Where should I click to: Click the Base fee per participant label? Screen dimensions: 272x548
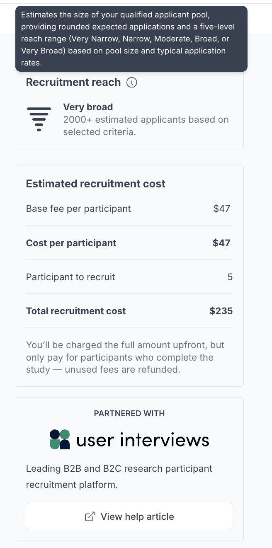pyautogui.click(x=78, y=209)
